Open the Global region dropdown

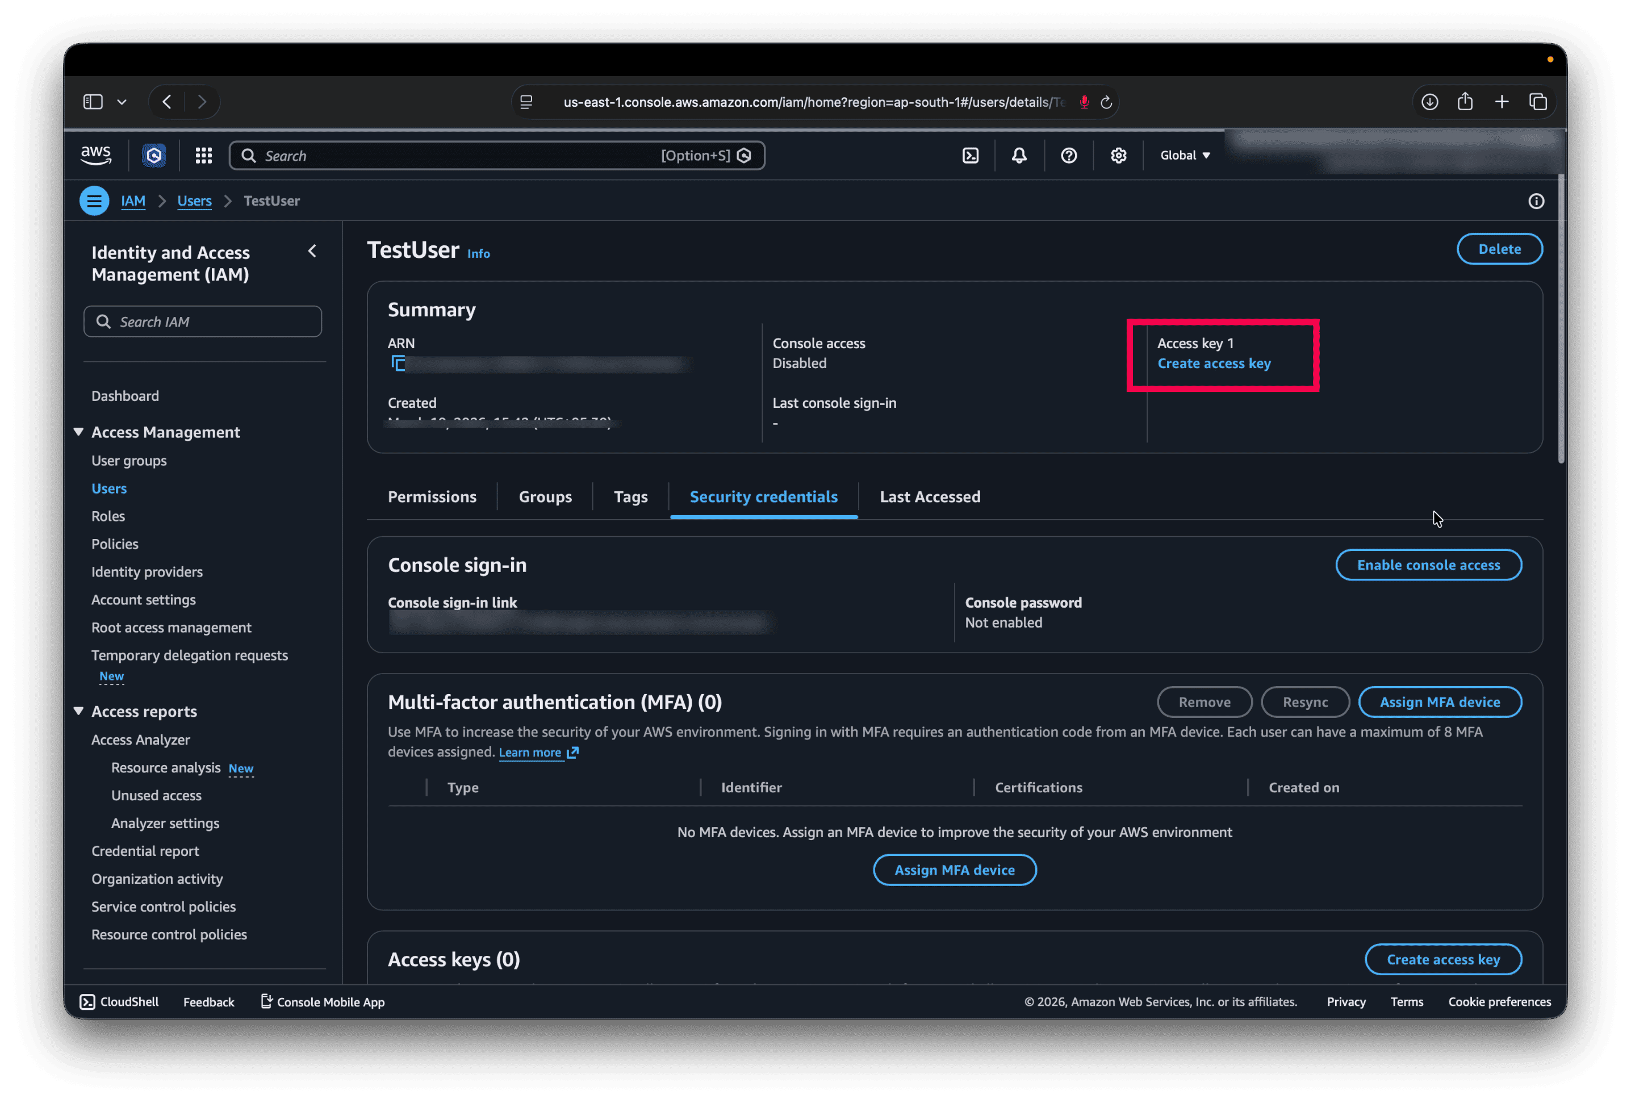[x=1185, y=156]
